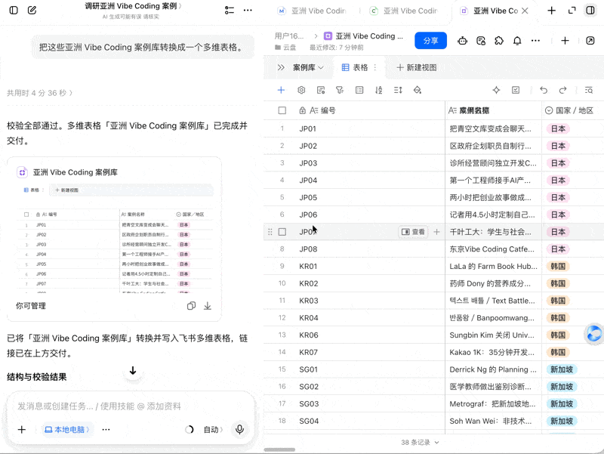Start a new chat with the compose icon
The height and width of the screenshot is (454, 604).
[32, 11]
